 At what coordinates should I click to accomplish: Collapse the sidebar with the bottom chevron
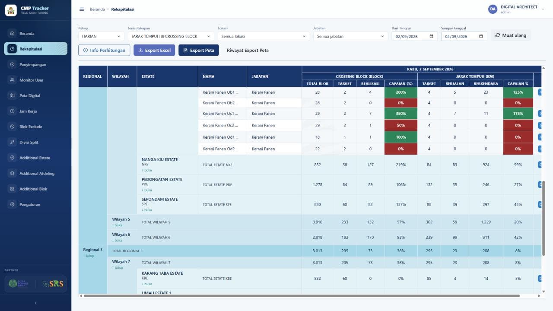click(35, 303)
